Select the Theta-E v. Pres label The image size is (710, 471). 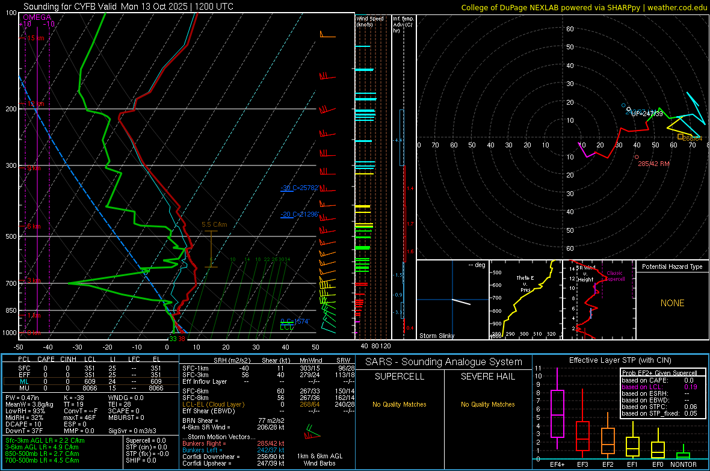pyautogui.click(x=525, y=283)
